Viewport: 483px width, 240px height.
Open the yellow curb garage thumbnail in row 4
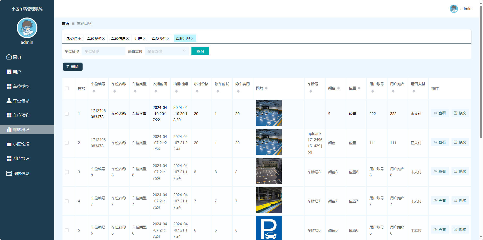pos(269,200)
